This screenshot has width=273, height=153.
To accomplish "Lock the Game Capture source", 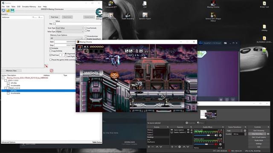I will (192, 130).
